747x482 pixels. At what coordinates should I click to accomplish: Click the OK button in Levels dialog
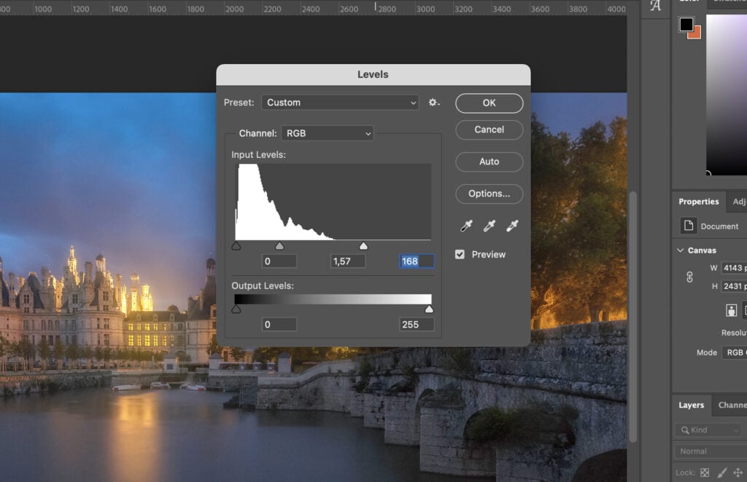click(x=489, y=103)
